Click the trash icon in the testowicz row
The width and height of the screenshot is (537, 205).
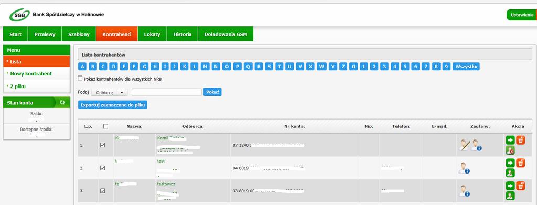(520, 186)
